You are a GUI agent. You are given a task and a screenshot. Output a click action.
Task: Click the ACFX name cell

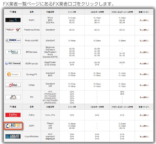(32, 126)
